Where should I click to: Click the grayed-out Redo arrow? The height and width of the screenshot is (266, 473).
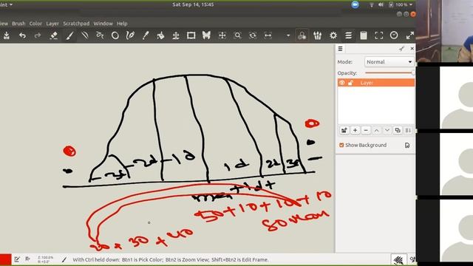pos(38,35)
